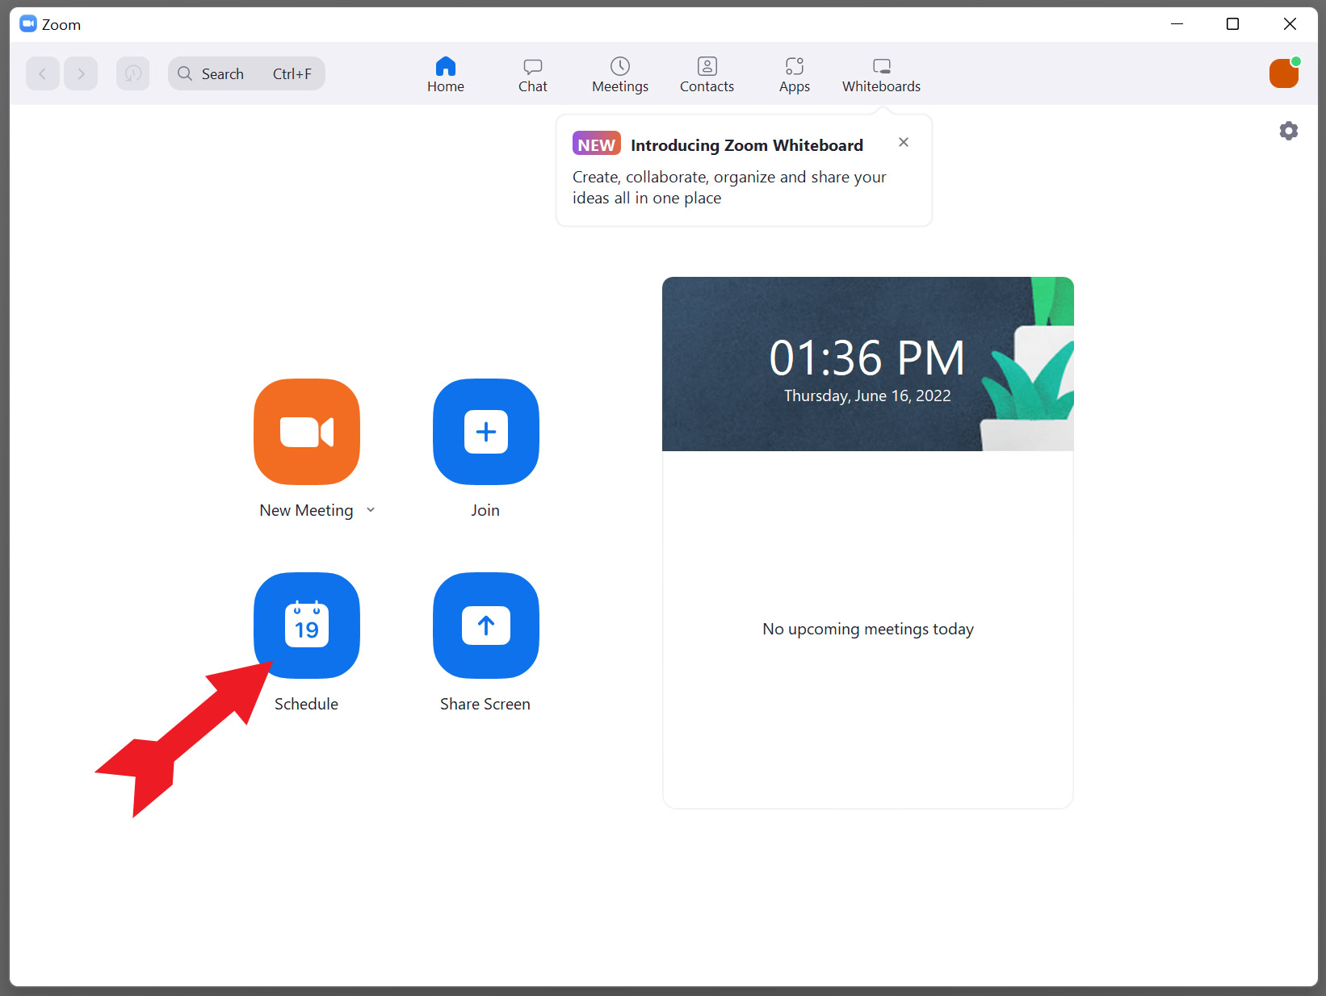The image size is (1326, 996).
Task: Maximize the Zoom window
Action: pos(1232,24)
